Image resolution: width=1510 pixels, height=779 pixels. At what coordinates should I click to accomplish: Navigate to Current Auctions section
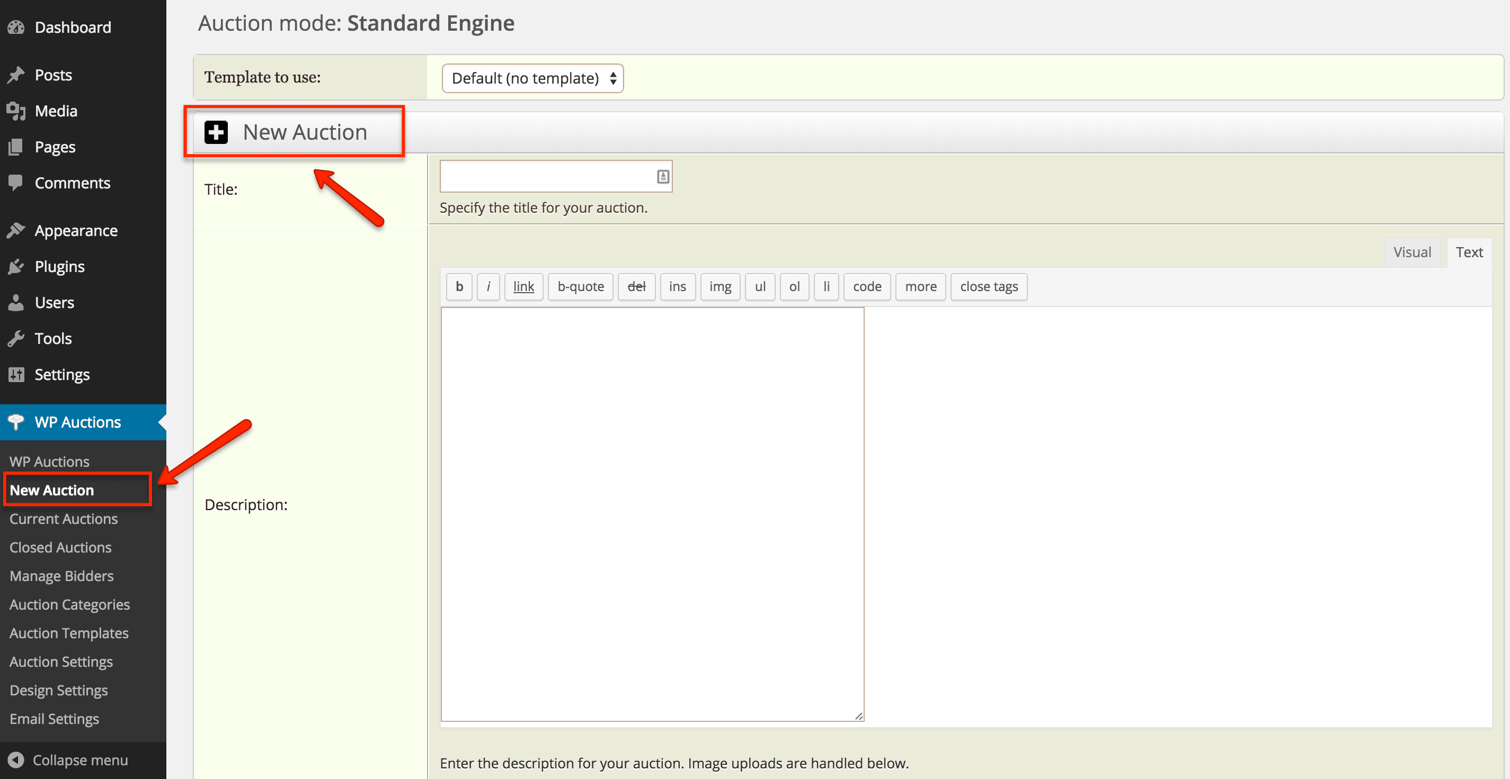click(x=63, y=518)
